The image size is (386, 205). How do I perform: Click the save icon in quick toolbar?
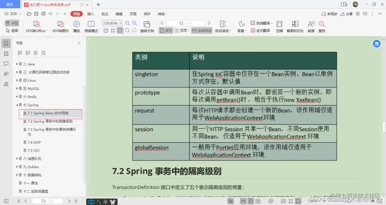point(36,14)
